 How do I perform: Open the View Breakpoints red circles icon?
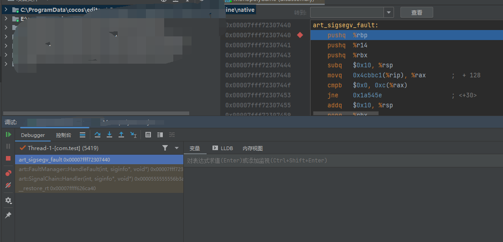click(x=8, y=173)
